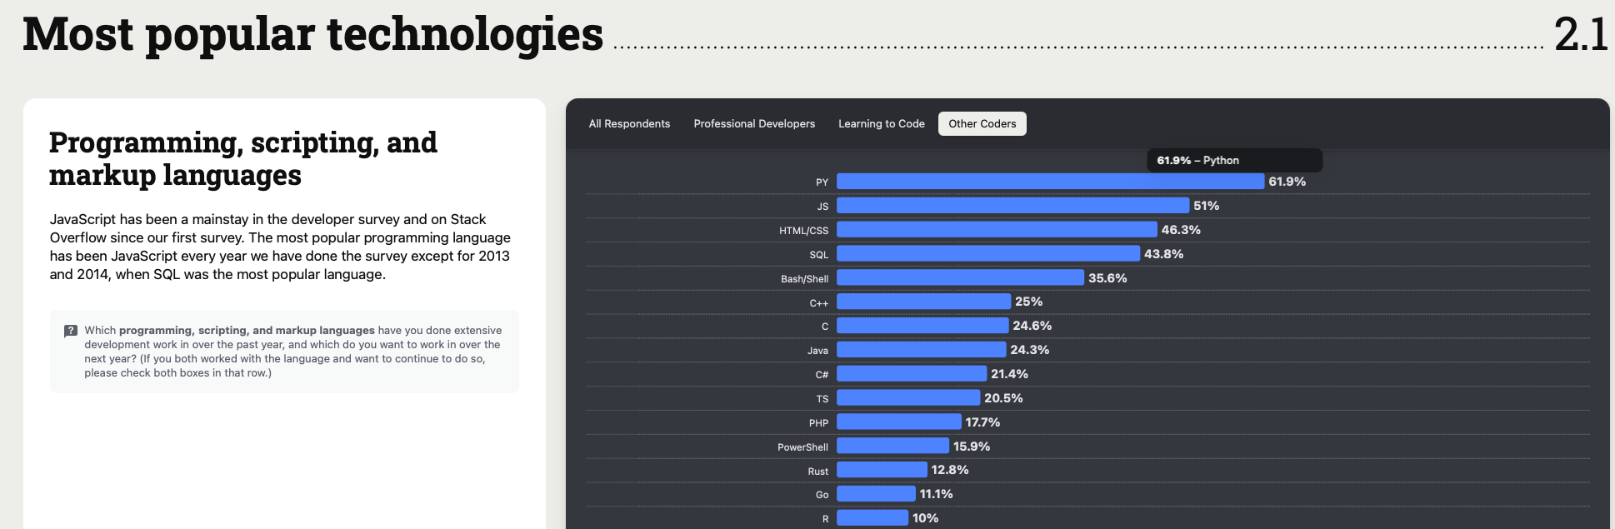Click the Most popular technologies heading
Image resolution: width=1615 pixels, height=529 pixels.
312,34
